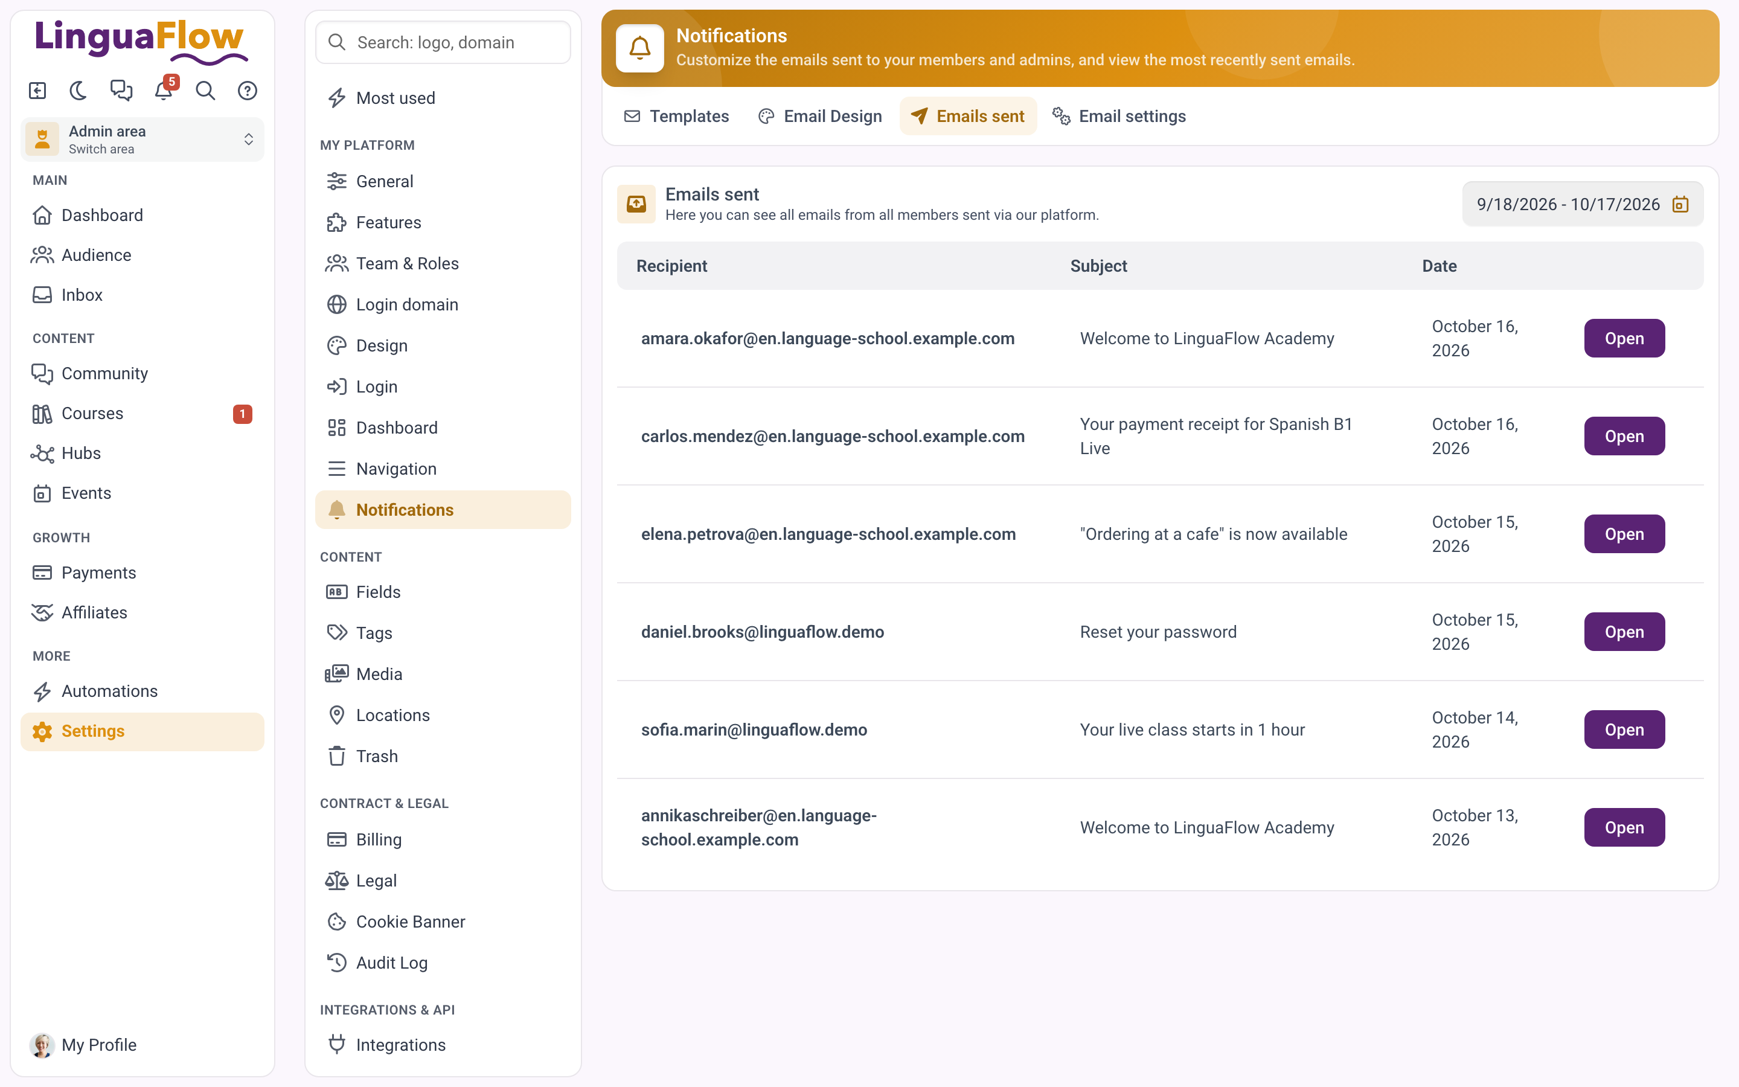Screen dimensions: 1739x1087
Task: Open email sent to daniel.brooks
Action: click(1624, 631)
